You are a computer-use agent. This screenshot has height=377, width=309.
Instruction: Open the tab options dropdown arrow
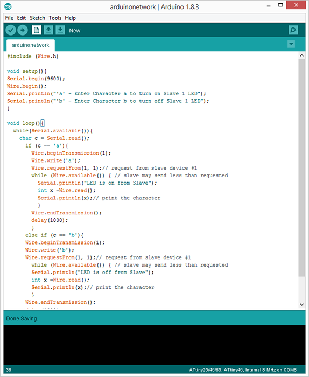pyautogui.click(x=291, y=44)
